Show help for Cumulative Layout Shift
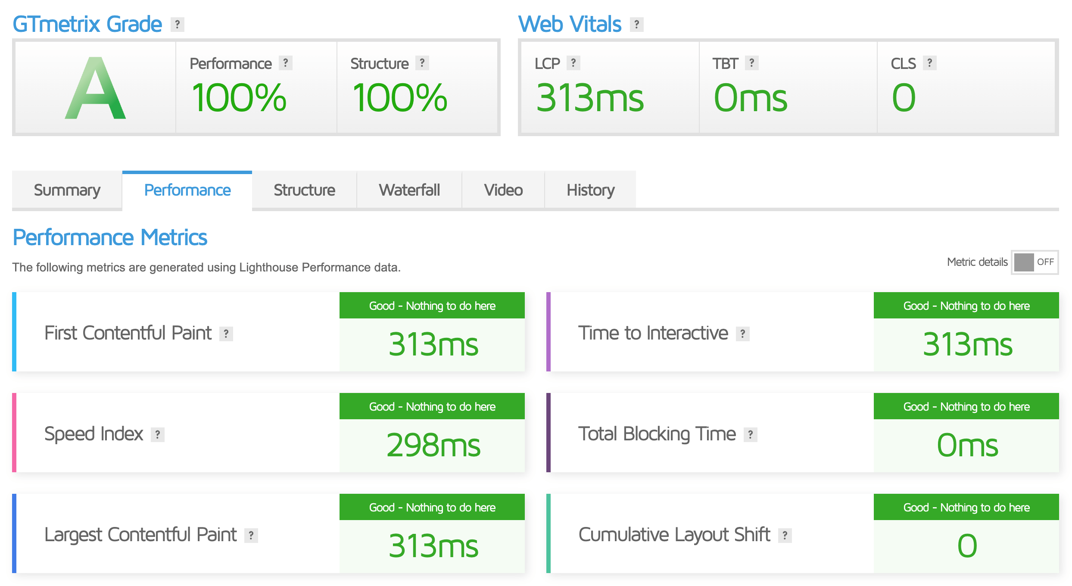 pyautogui.click(x=785, y=536)
